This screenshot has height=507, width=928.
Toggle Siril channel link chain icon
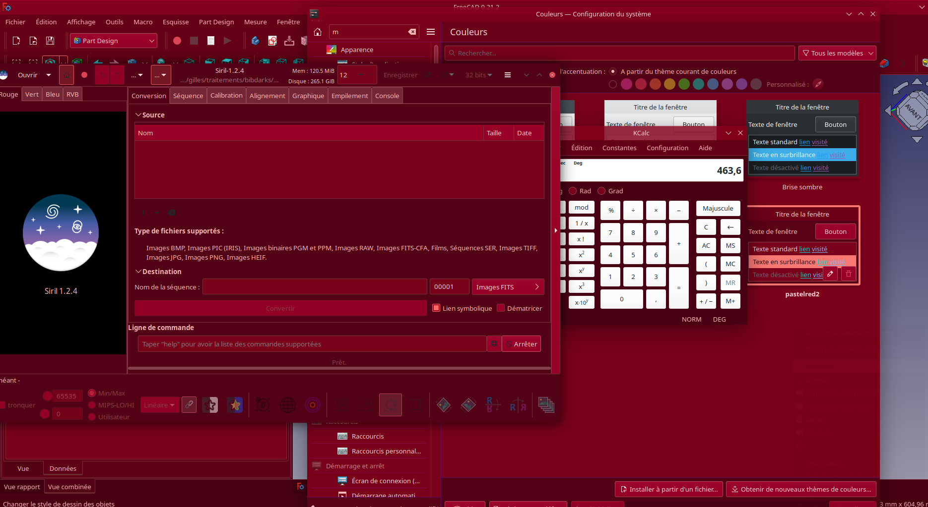pos(189,405)
